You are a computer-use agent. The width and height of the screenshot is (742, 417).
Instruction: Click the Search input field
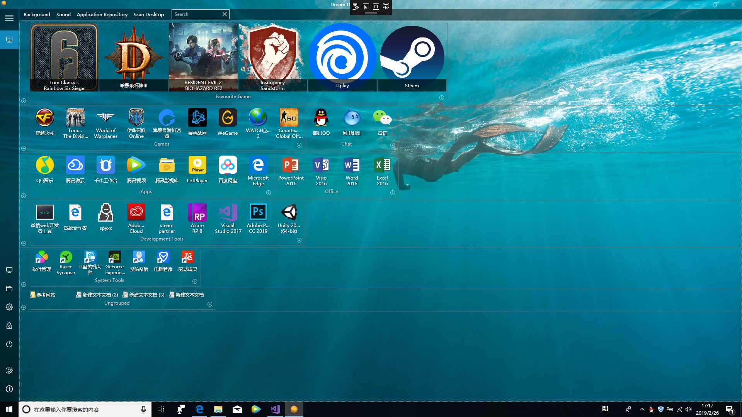[196, 14]
